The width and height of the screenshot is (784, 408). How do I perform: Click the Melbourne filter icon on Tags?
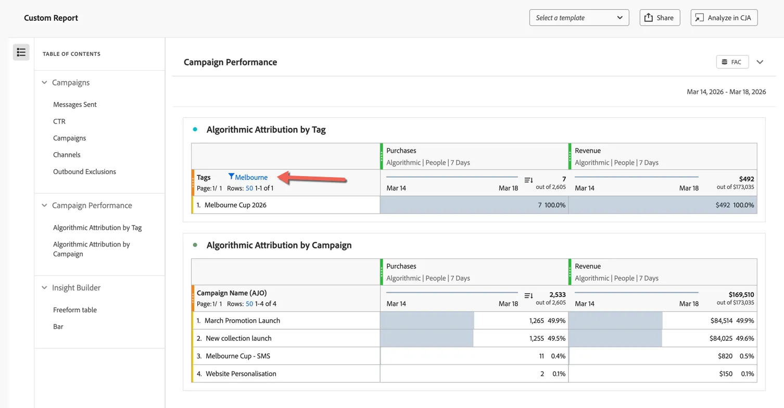click(x=231, y=177)
